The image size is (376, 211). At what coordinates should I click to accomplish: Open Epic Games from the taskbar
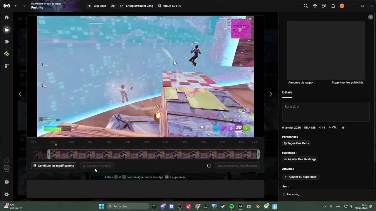coord(154,206)
